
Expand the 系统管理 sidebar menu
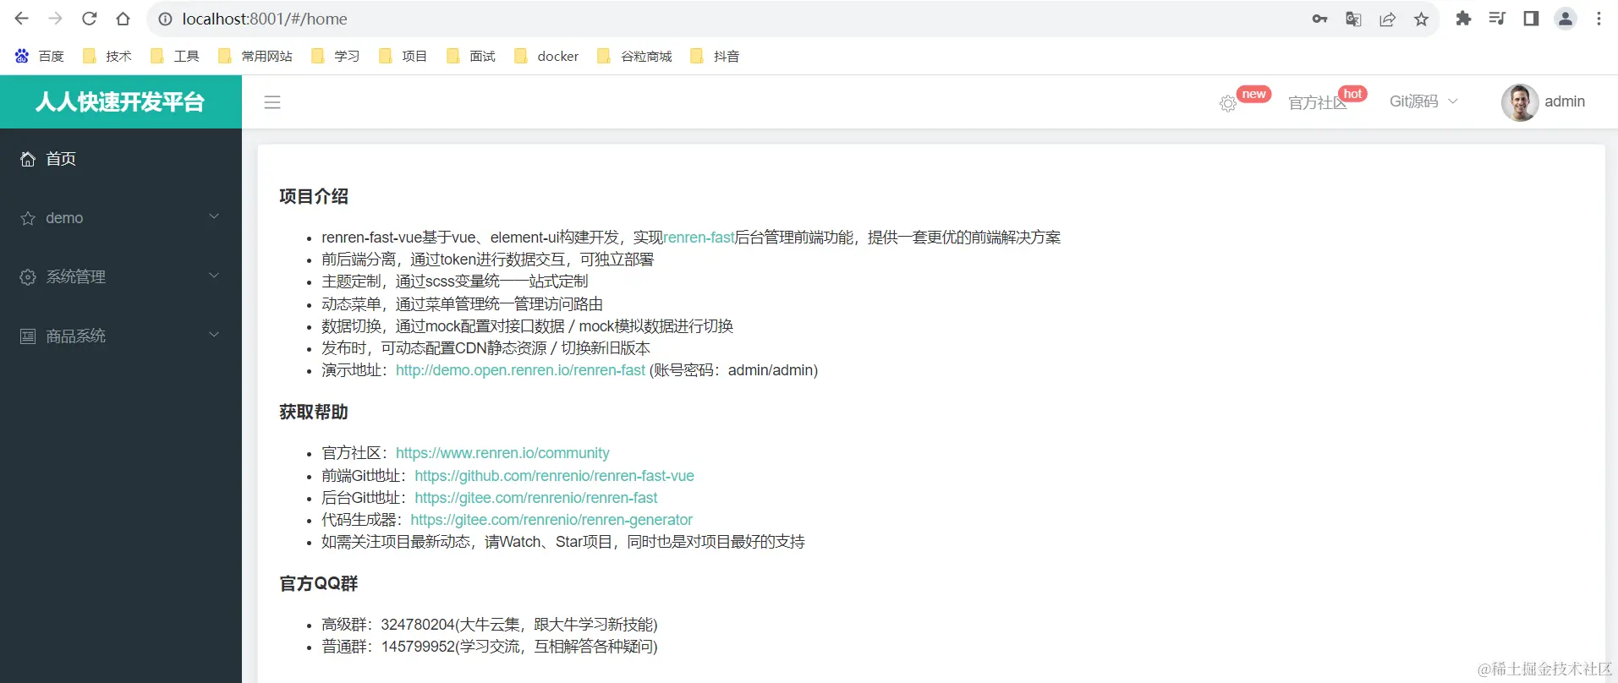click(x=121, y=276)
